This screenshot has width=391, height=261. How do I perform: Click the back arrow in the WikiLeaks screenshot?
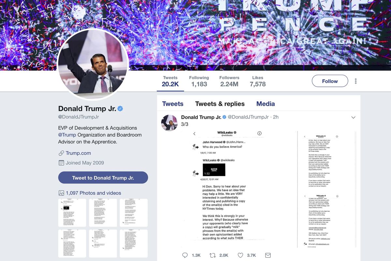pos(194,133)
